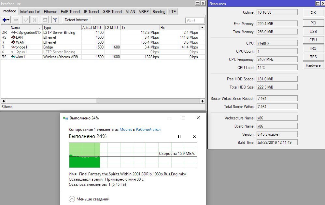This screenshot has height=205, width=325.
Task: Open the dropdown arrow beside Add plus
Action: tap(8, 20)
